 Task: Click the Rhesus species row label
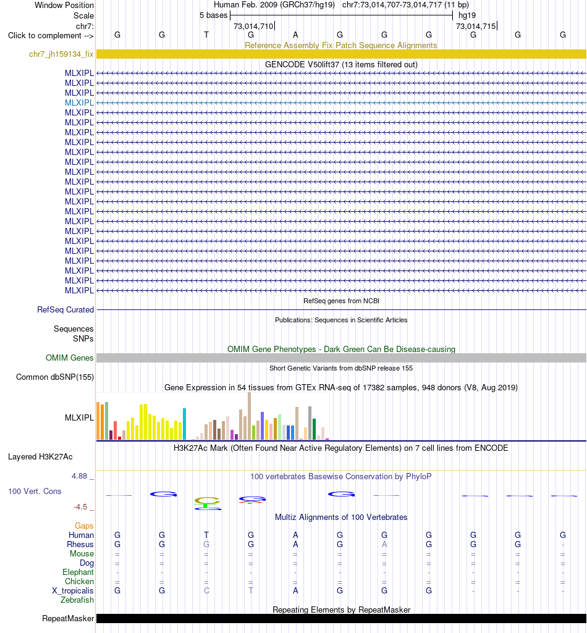[80, 544]
